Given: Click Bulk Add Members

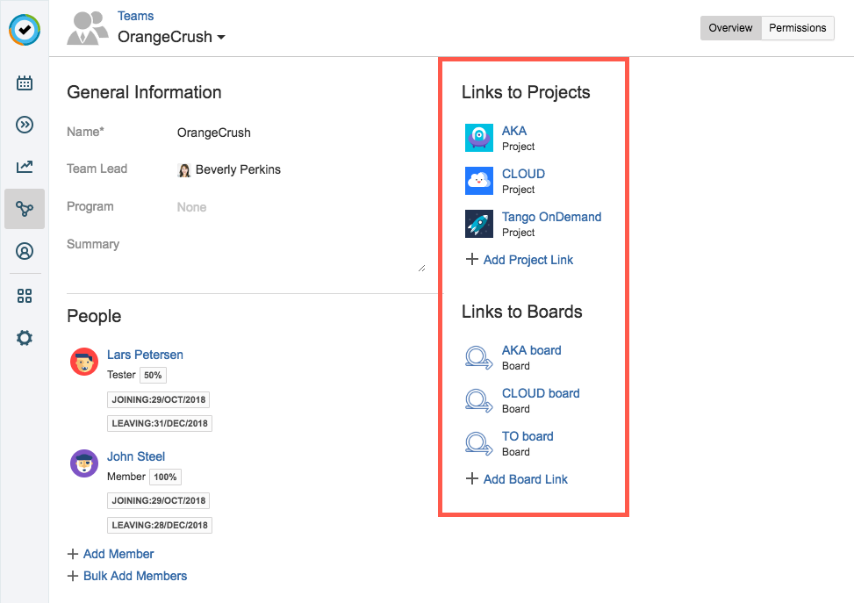Looking at the screenshot, I should pyautogui.click(x=134, y=576).
